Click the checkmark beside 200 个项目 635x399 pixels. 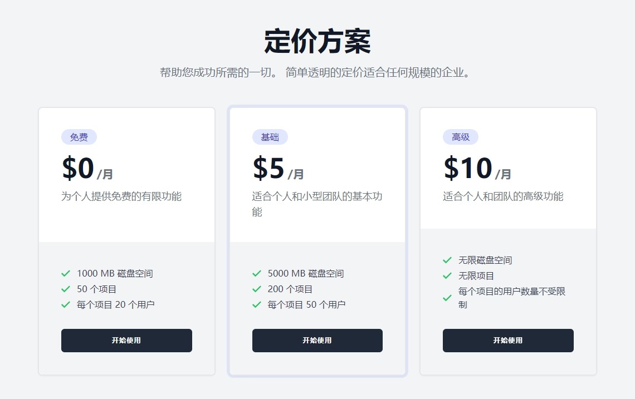point(257,289)
